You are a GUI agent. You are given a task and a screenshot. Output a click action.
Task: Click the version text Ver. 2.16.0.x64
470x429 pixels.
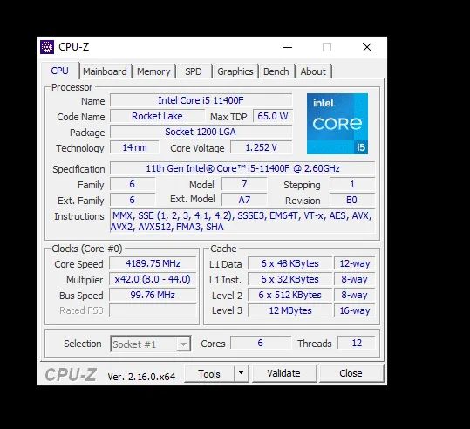tap(141, 377)
